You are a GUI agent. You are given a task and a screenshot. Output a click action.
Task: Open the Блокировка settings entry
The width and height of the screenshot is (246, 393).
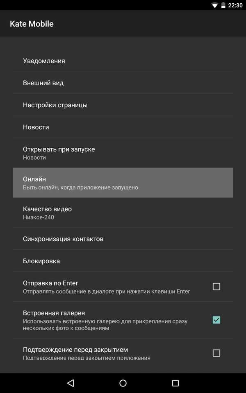coord(123,261)
